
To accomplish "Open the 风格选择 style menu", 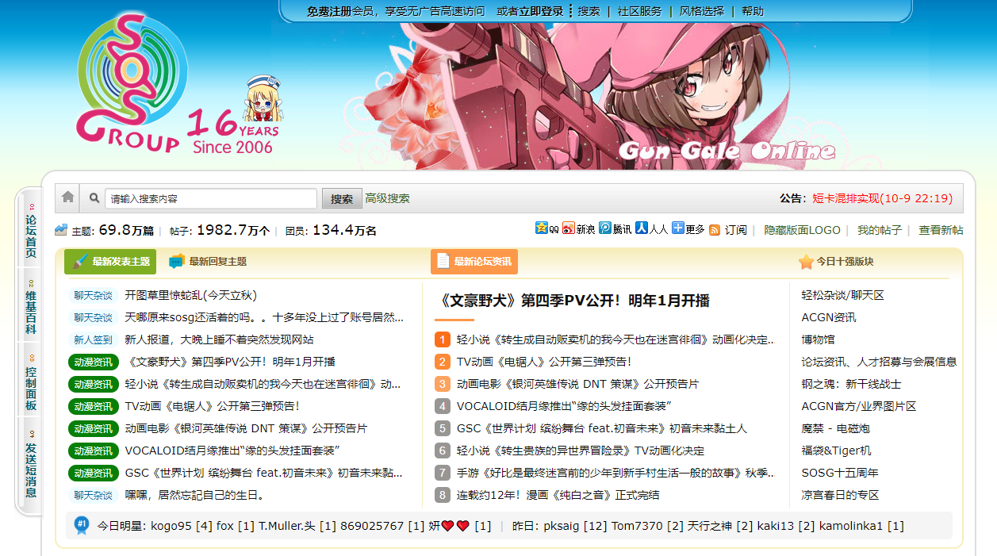I will (x=702, y=11).
